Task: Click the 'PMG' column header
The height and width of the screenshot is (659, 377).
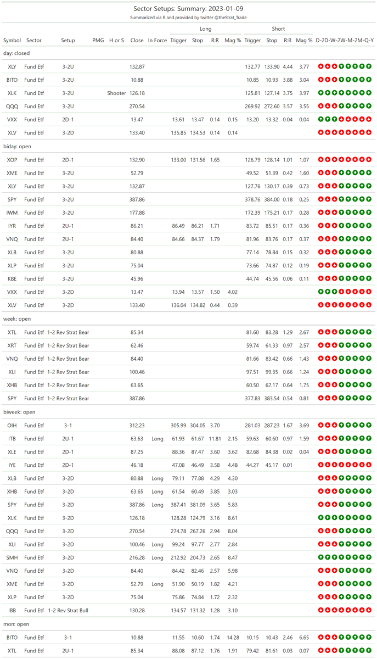Action: coord(98,41)
